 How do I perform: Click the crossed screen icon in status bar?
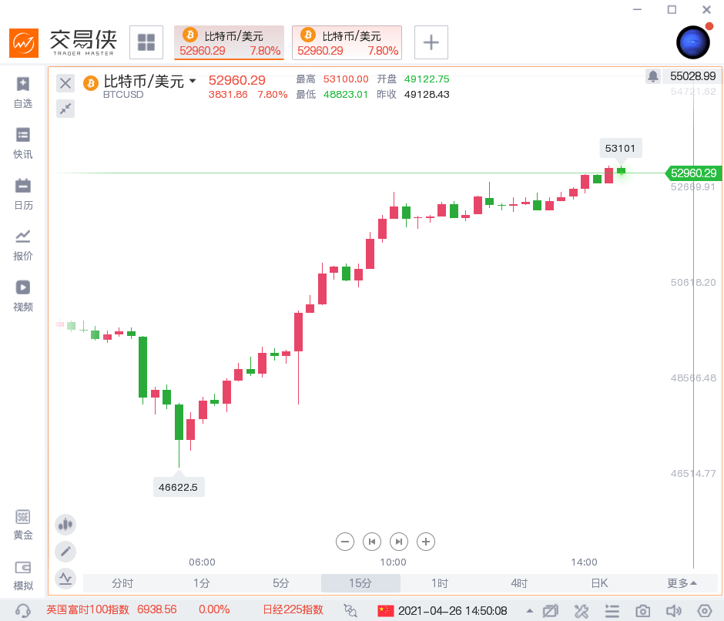click(551, 611)
